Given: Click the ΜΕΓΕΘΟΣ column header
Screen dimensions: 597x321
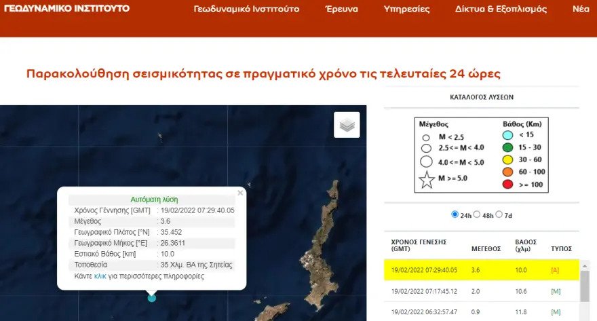Looking at the screenshot, I should [486, 248].
